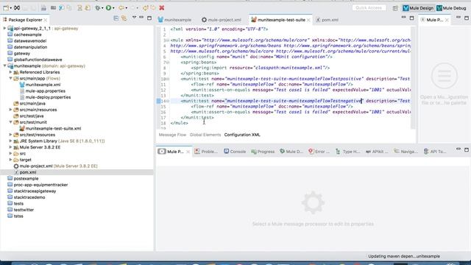Expand Referenced Libraries node
This screenshot has width=471, height=265.
click(x=10, y=72)
